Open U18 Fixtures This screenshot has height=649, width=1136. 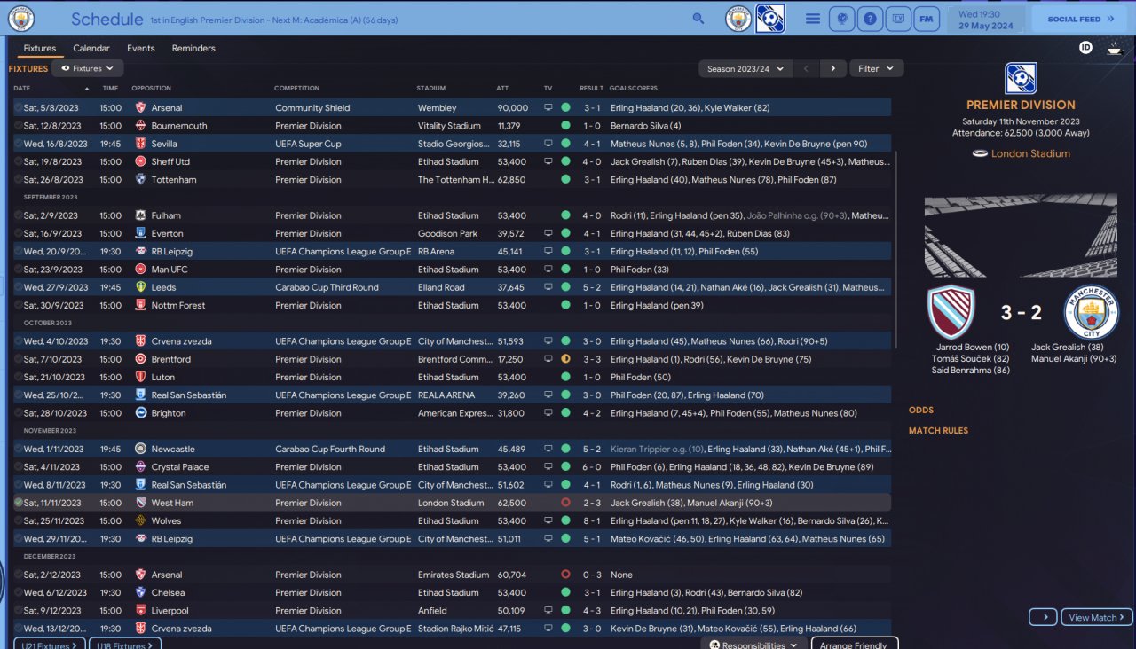(125, 645)
